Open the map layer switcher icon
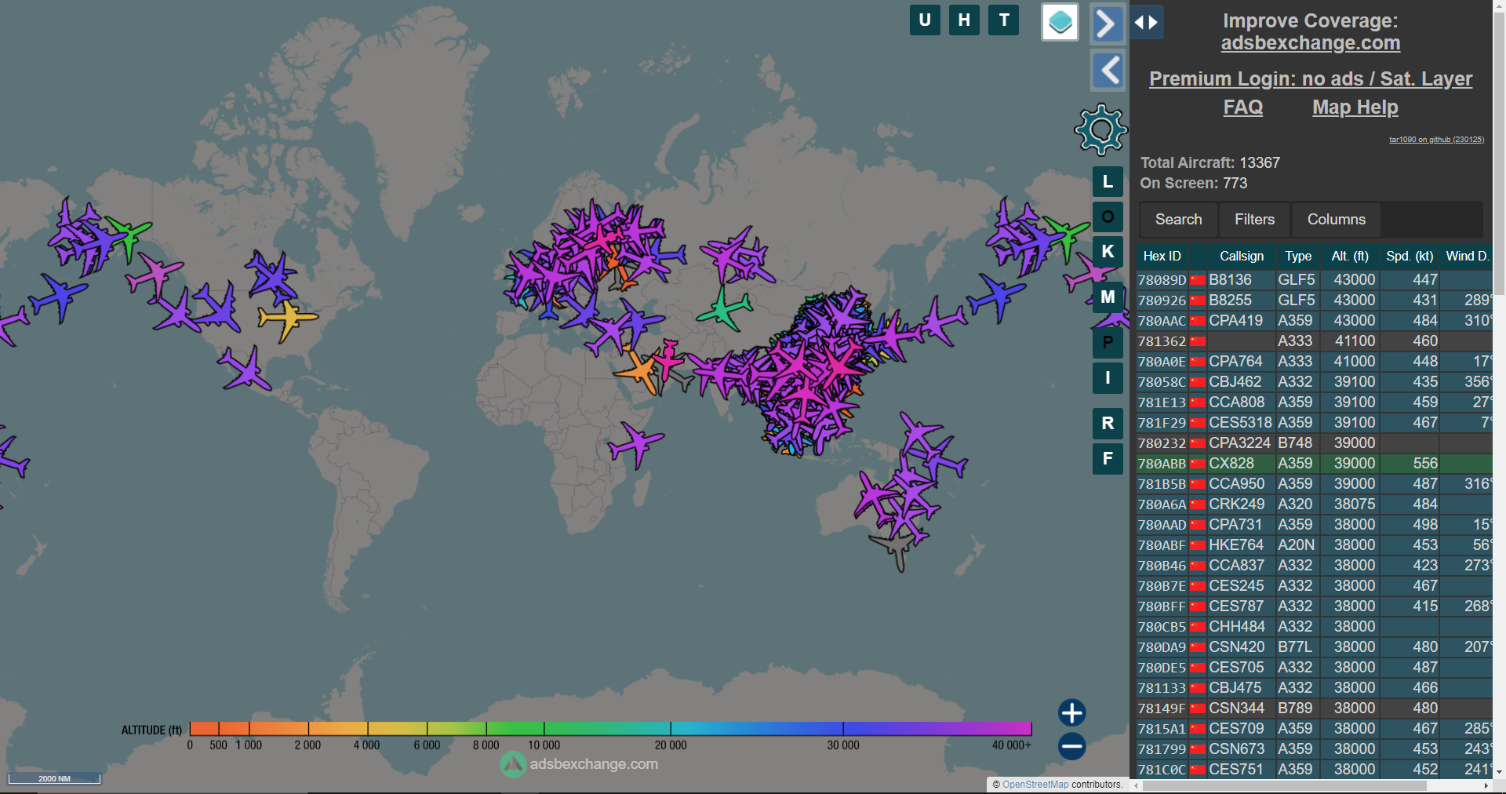Viewport: 1506px width, 794px height. coord(1060,22)
